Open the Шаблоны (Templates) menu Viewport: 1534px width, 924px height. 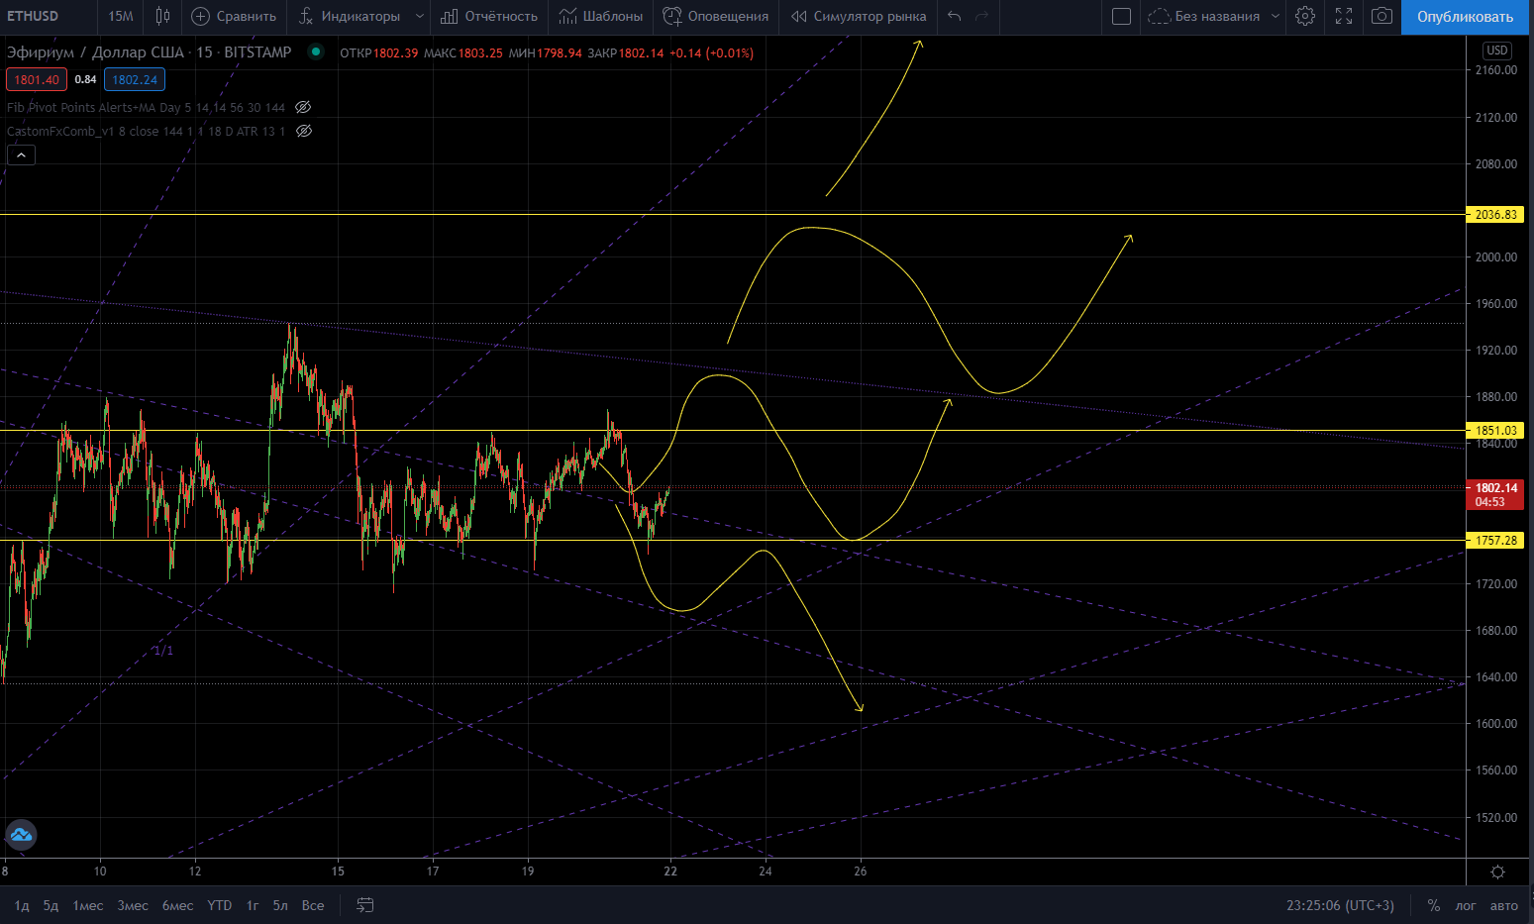tap(601, 16)
